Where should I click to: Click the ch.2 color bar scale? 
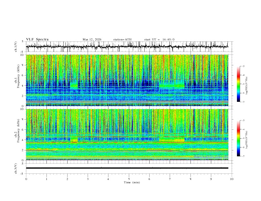(x=238, y=138)
